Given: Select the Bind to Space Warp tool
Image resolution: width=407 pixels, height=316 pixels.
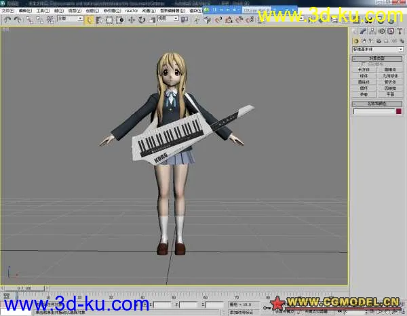Looking at the screenshot, I should pos(50,20).
